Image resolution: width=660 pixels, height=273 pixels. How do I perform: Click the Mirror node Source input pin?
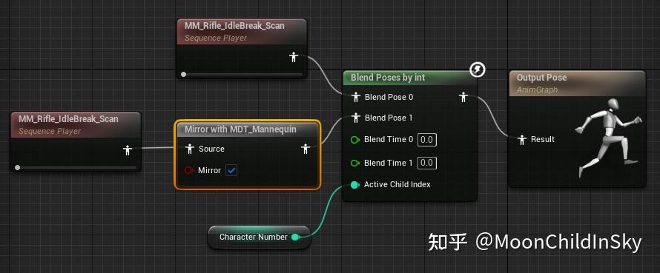click(x=190, y=149)
